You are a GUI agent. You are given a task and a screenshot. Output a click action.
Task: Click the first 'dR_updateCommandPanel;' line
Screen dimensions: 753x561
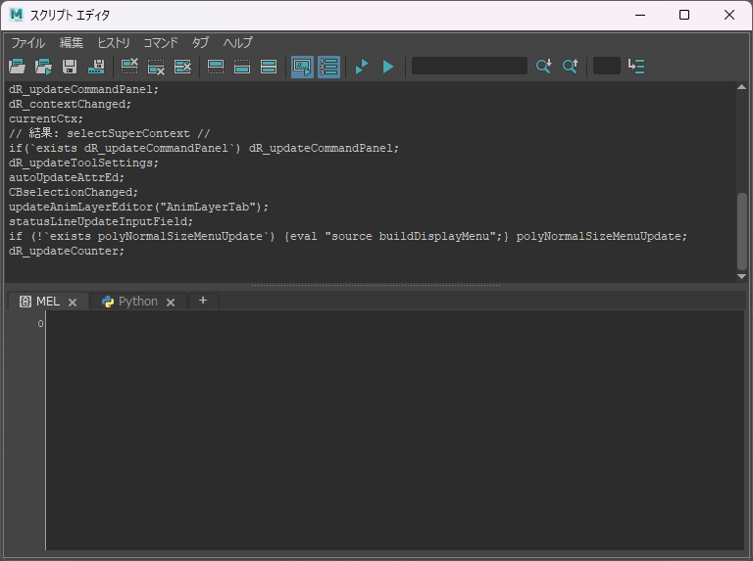point(83,90)
